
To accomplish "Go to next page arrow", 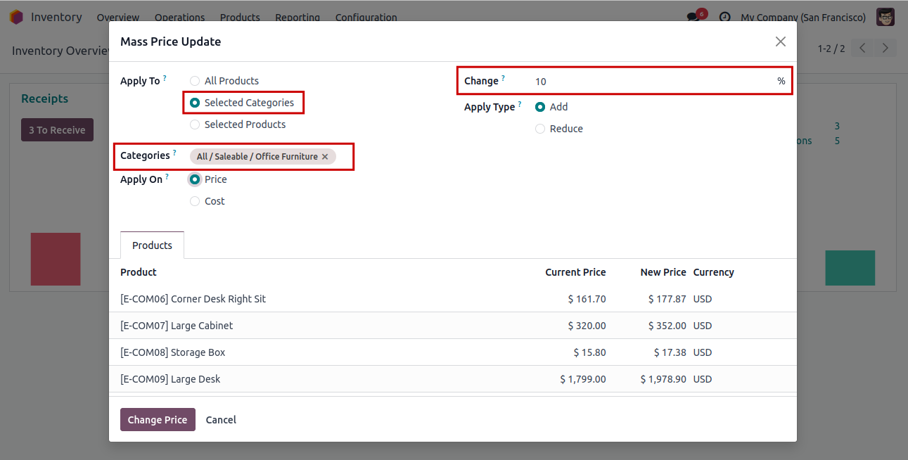I will point(885,49).
